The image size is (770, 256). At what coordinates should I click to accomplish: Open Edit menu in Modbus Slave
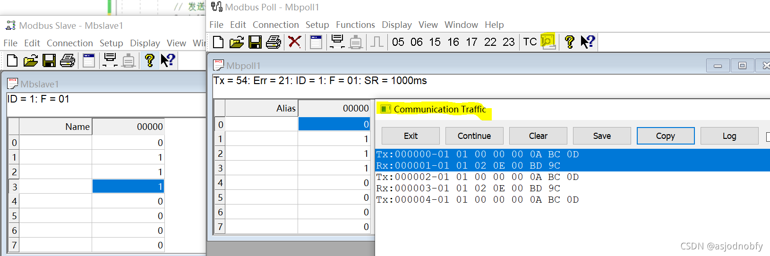click(32, 43)
